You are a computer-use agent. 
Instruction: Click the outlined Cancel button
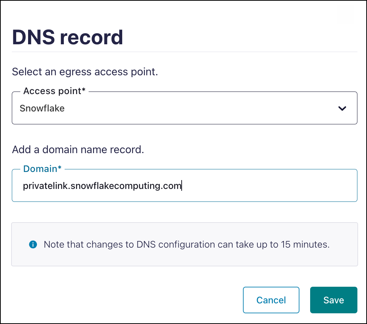(x=271, y=300)
